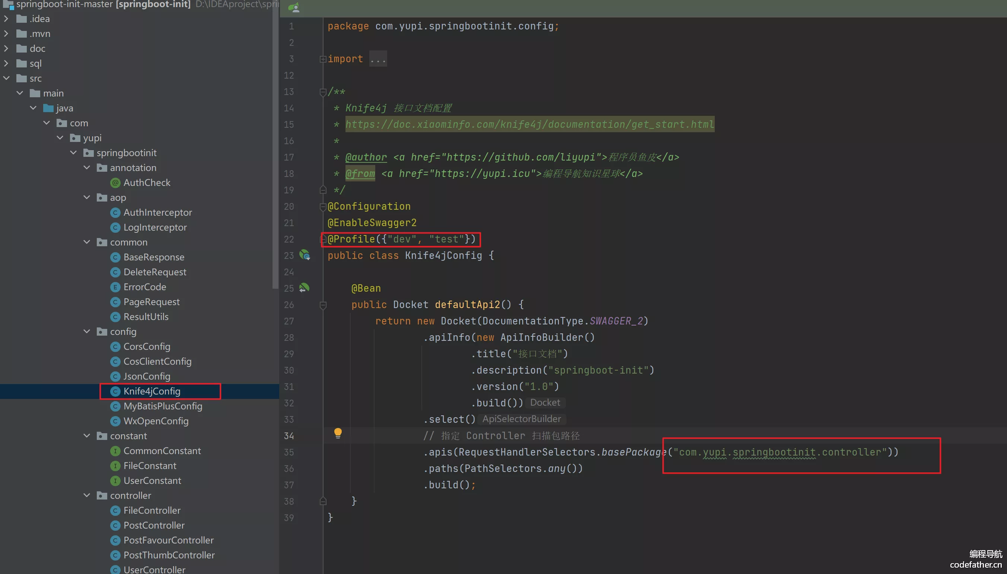Collapse the main folder

20,93
